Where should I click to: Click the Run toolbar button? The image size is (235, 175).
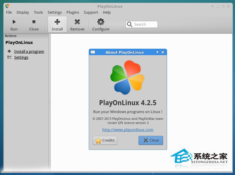click(14, 25)
